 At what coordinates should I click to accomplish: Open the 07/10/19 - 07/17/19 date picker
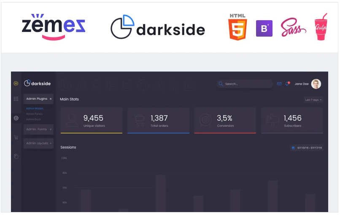pyautogui.click(x=307, y=148)
